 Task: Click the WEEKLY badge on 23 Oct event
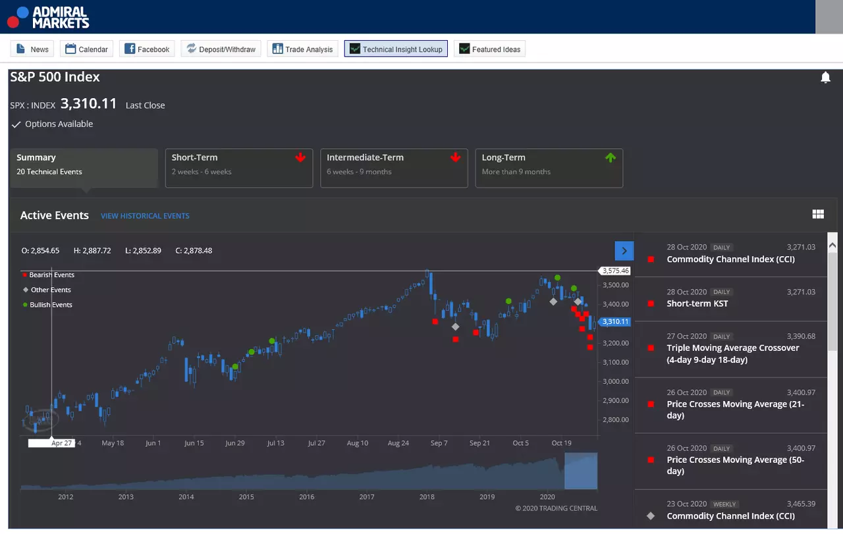pyautogui.click(x=724, y=504)
